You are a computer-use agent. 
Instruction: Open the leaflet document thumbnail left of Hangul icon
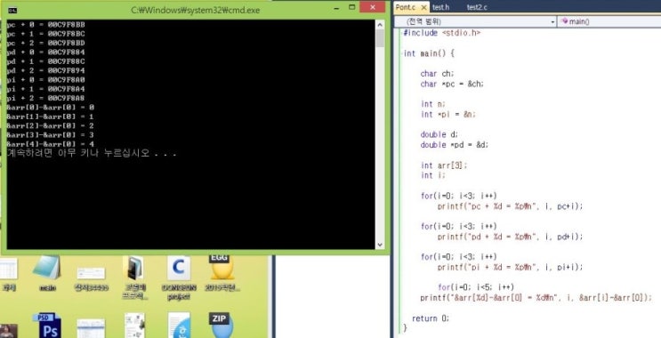click(134, 325)
